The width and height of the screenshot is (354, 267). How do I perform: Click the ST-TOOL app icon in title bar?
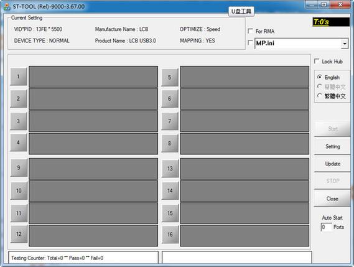coord(7,7)
